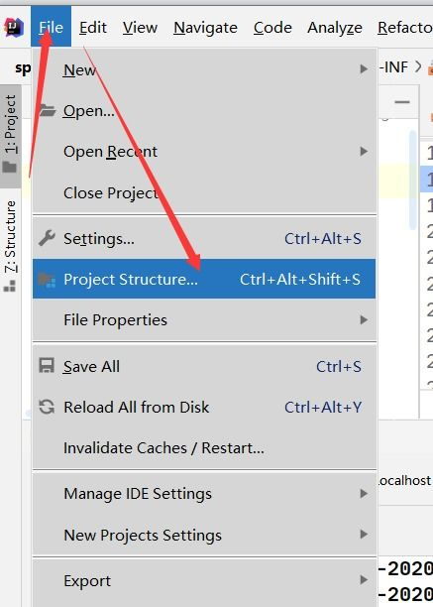The width and height of the screenshot is (433, 607).
Task: Click the floppy disk Save All icon
Action: (x=47, y=366)
